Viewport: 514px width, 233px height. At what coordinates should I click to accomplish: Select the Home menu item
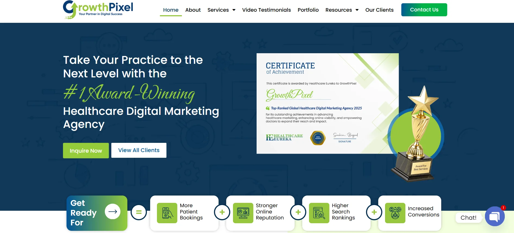(171, 10)
